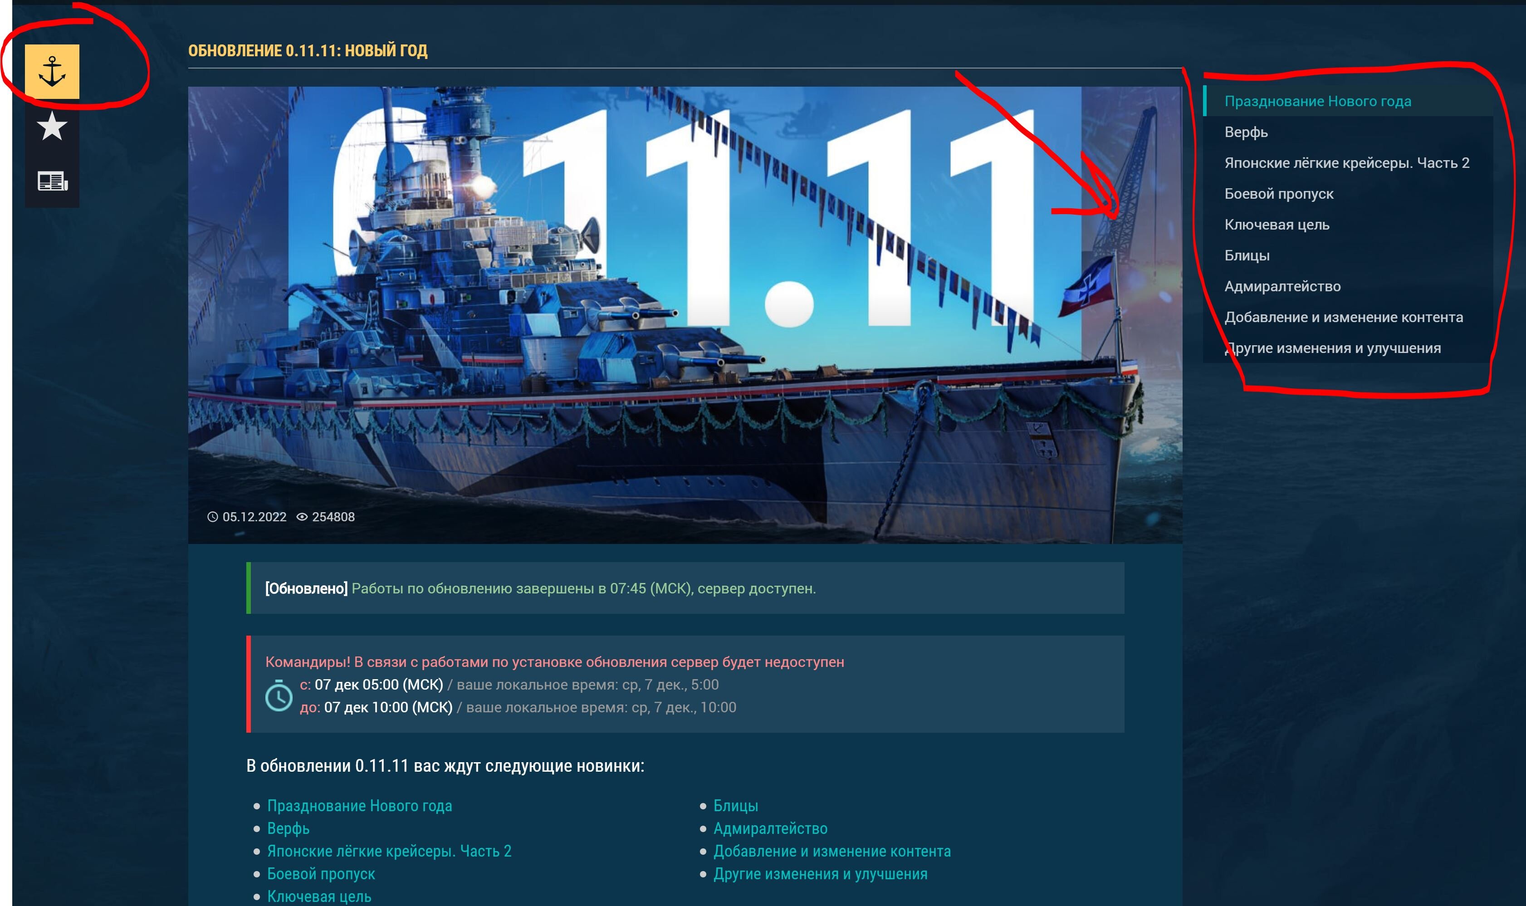
Task: Follow 'Боевой пропуск' link in article list
Action: tap(321, 874)
